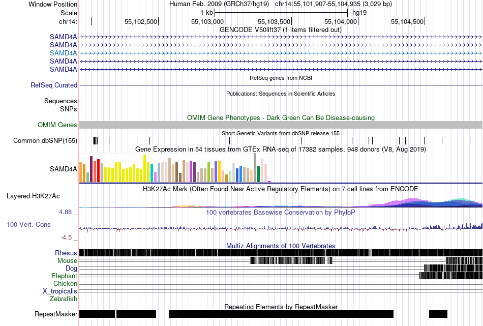Click the light-blue SAMD4A transcript label
This screenshot has height=326, width=483.
click(63, 53)
